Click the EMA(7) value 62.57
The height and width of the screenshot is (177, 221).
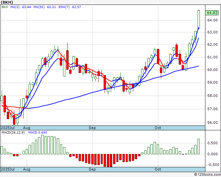point(76,7)
